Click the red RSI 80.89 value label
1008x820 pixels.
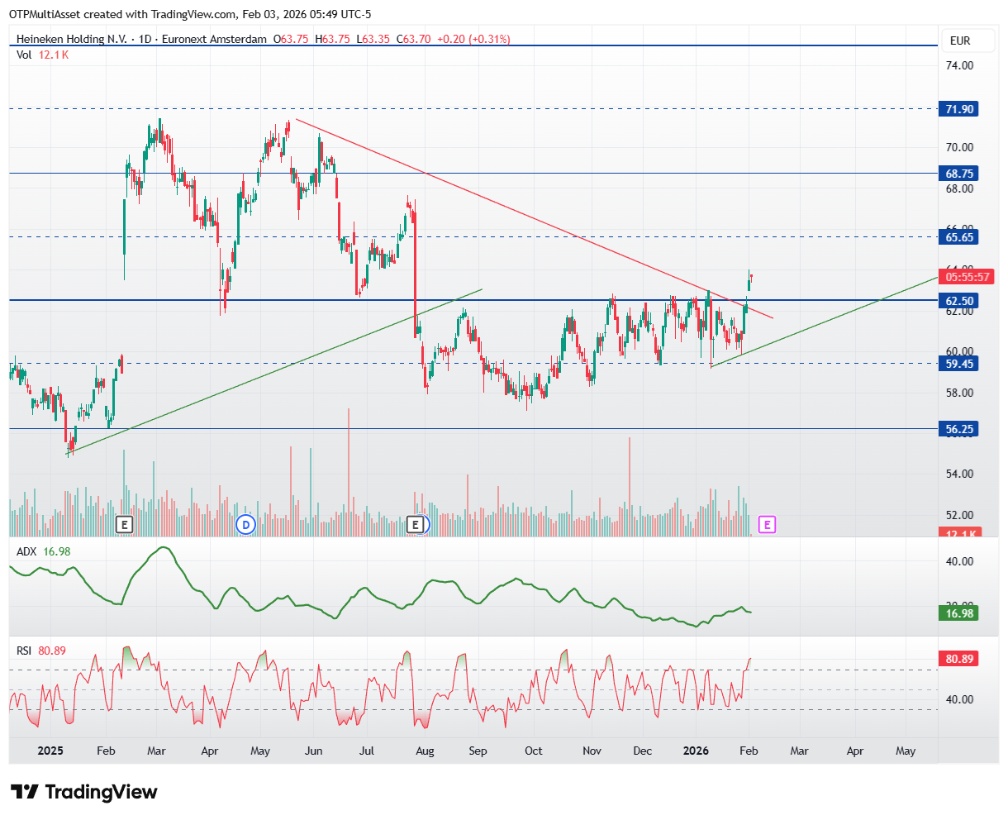coord(959,659)
